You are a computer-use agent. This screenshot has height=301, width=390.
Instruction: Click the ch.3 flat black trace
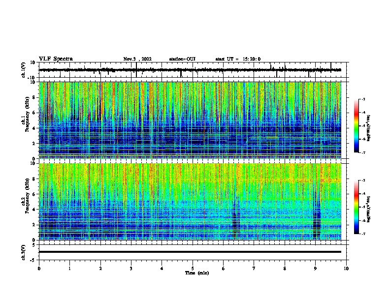pyautogui.click(x=190, y=252)
